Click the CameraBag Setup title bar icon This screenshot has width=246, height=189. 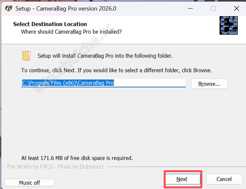click(9, 8)
